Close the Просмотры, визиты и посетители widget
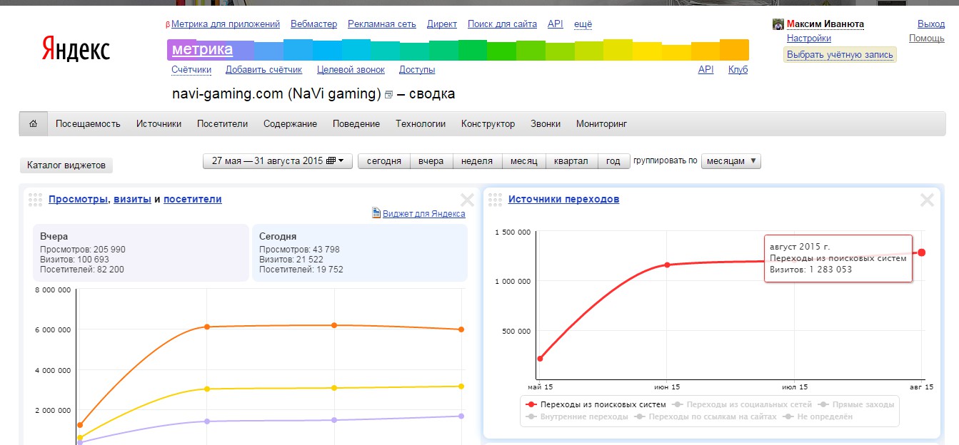Image resolution: width=959 pixels, height=445 pixels. (466, 200)
